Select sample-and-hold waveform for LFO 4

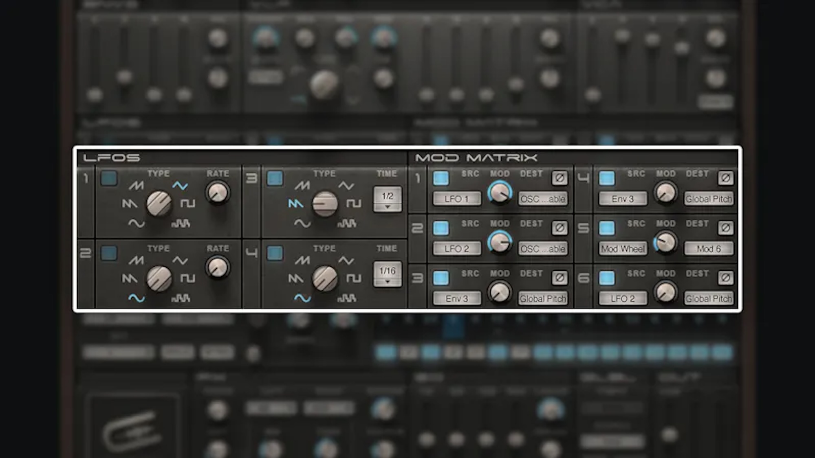(x=346, y=298)
